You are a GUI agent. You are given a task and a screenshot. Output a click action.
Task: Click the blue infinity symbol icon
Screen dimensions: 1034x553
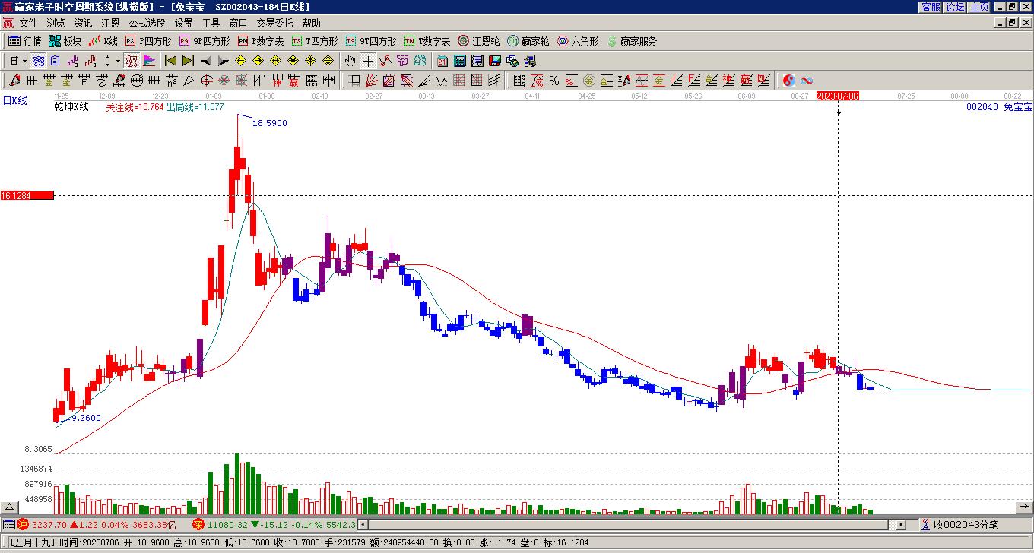click(x=807, y=81)
